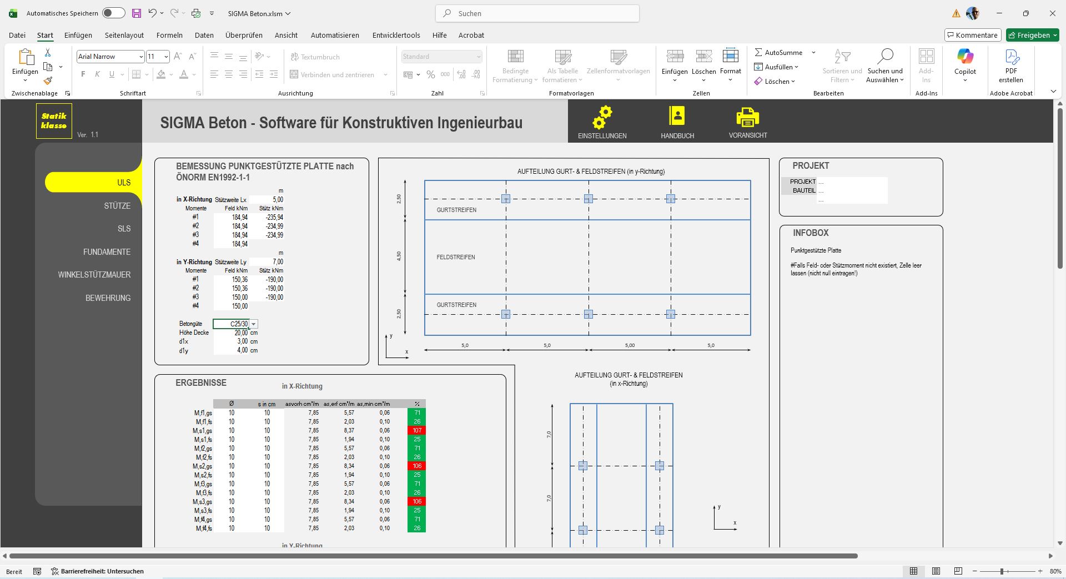Expand the font name Arial Narrow dropdown
This screenshot has width=1066, height=579.
click(140, 57)
